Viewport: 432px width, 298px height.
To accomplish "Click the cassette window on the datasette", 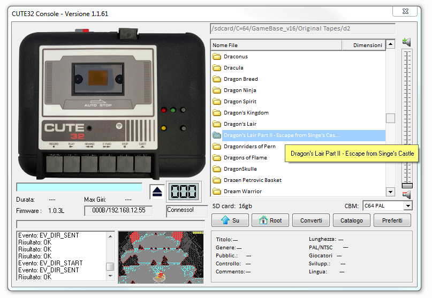I will click(98, 79).
